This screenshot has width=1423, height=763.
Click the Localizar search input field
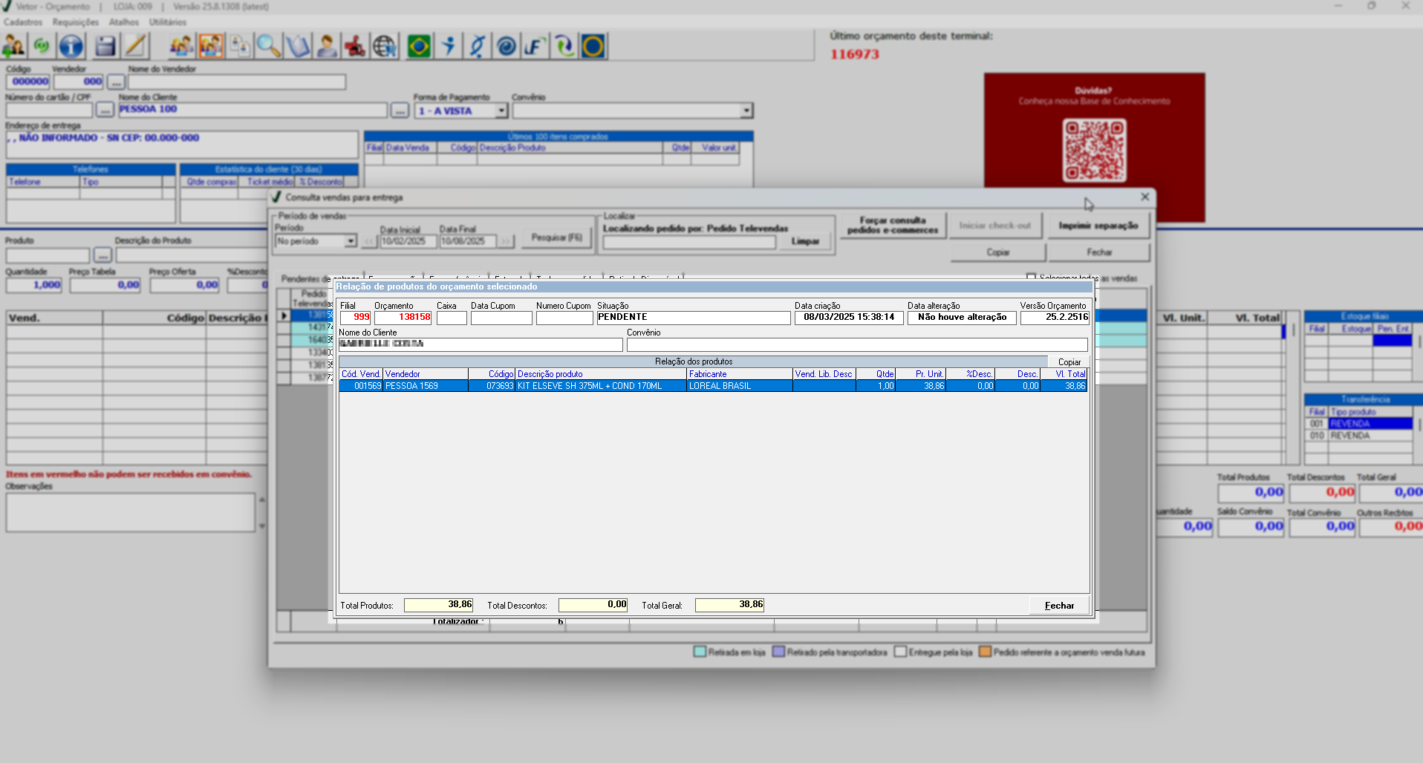pyautogui.click(x=689, y=243)
